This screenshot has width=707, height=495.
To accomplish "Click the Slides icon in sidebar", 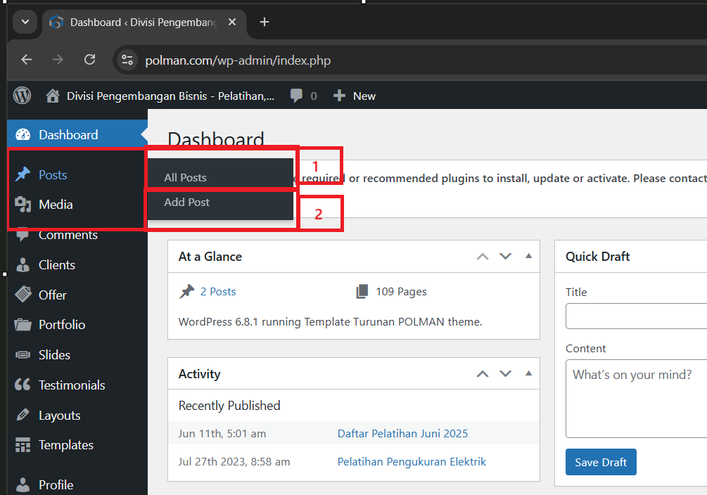I will coord(23,355).
